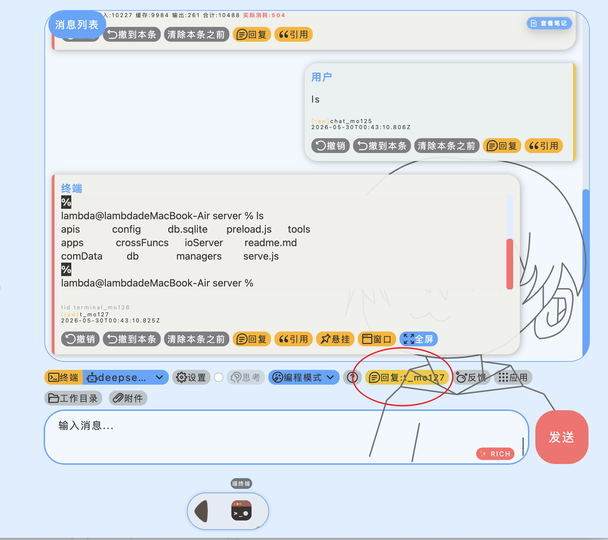Toggle the RICH text mode badge
The height and width of the screenshot is (540, 608).
tap(495, 454)
